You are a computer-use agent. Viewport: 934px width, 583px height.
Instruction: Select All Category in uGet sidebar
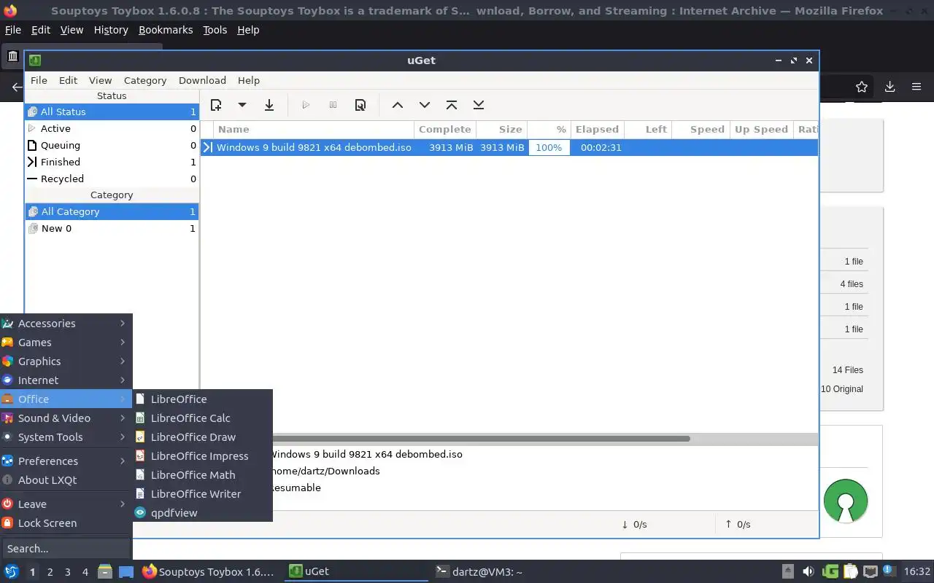[112, 211]
